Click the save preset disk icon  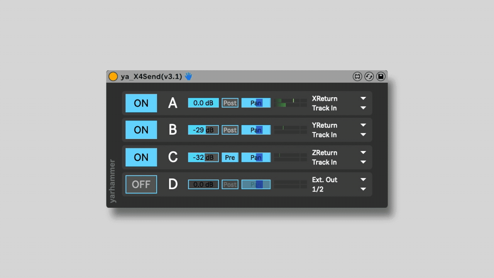[x=381, y=76]
